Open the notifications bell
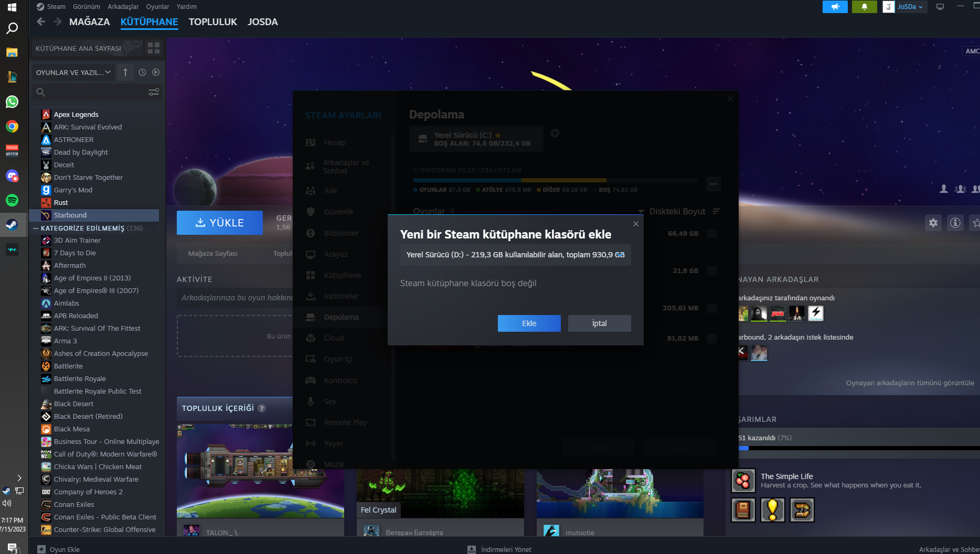The height and width of the screenshot is (554, 980). 864,7
